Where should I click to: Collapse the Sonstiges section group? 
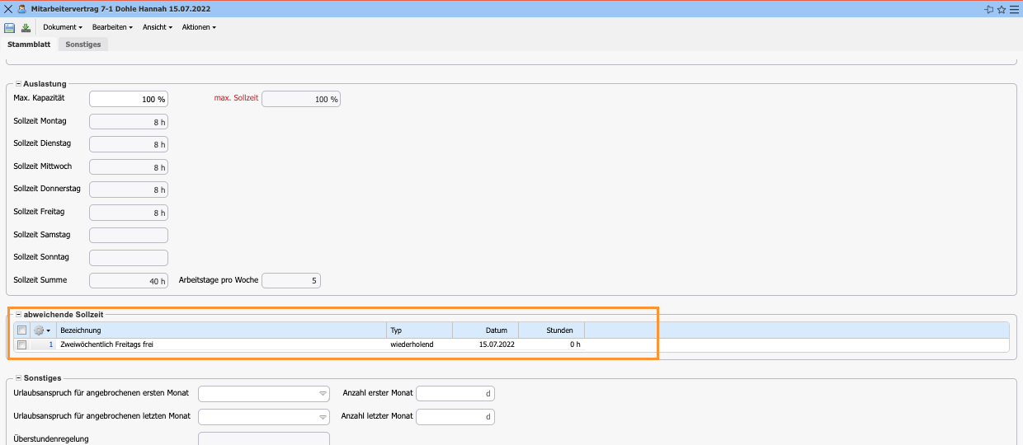point(18,377)
